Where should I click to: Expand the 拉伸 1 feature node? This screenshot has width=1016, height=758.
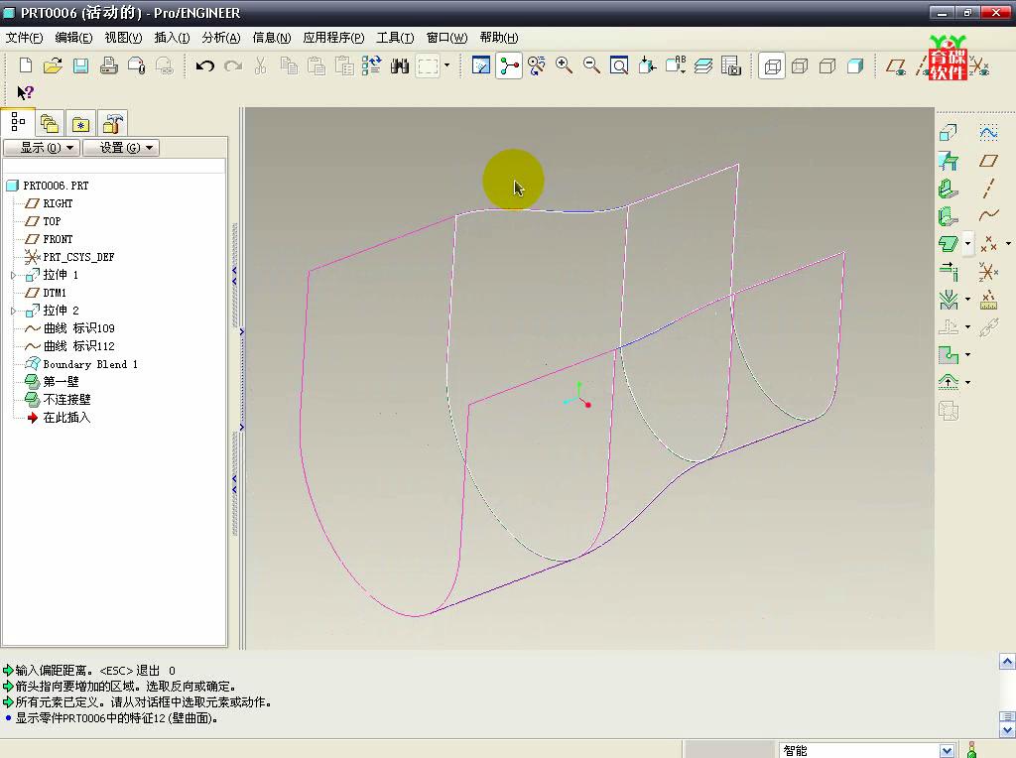pyautogui.click(x=13, y=276)
